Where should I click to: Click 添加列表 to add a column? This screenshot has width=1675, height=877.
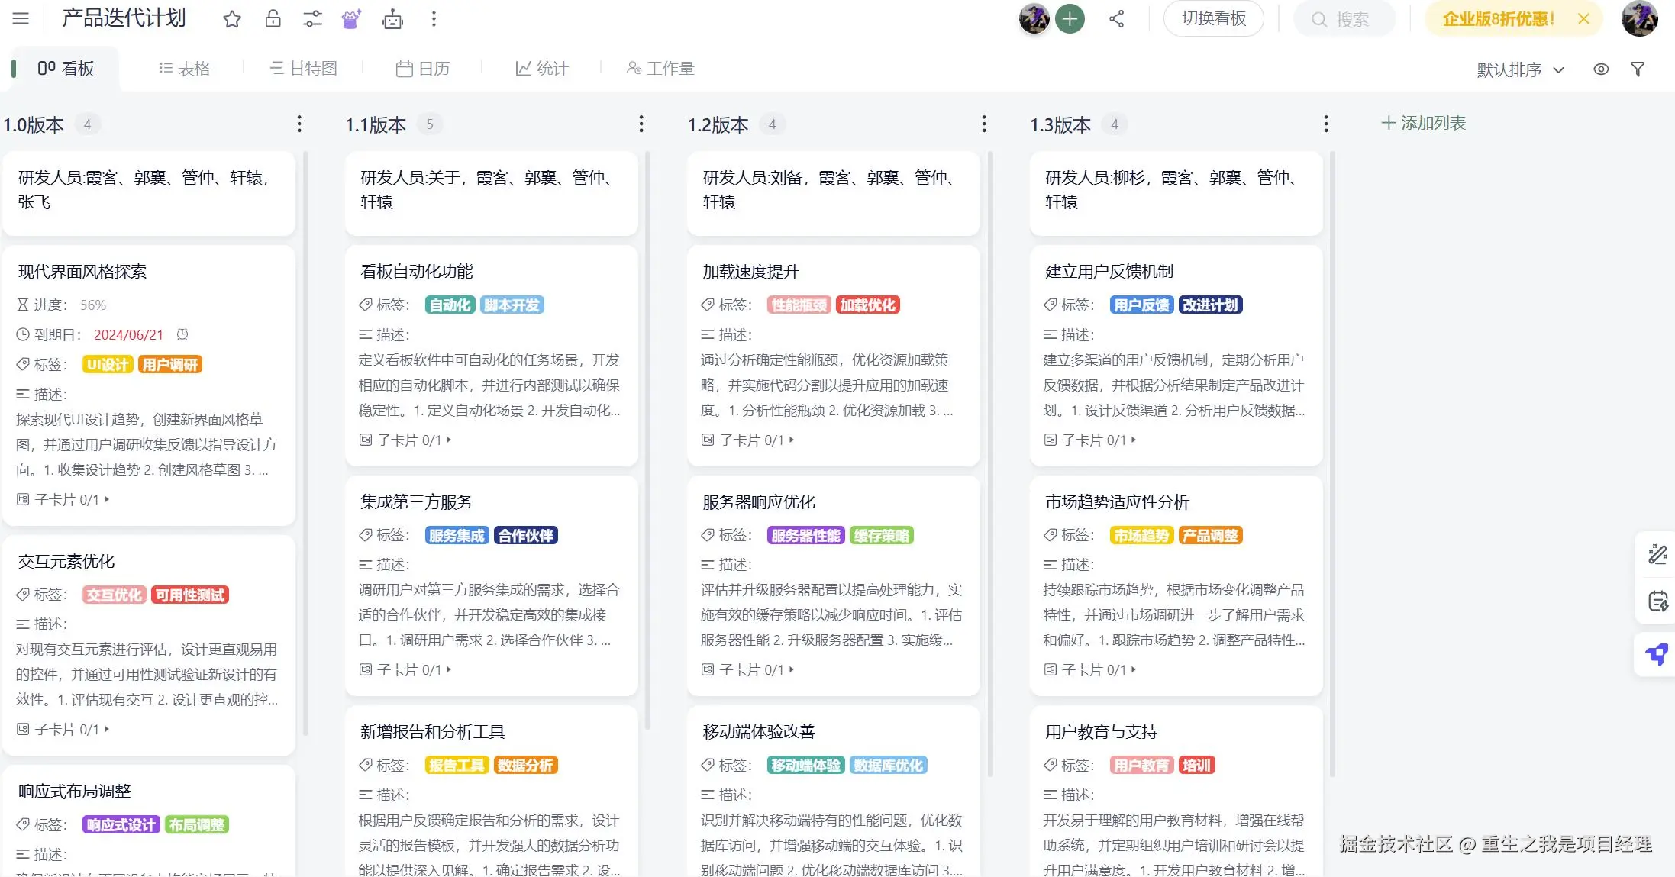coord(1424,123)
